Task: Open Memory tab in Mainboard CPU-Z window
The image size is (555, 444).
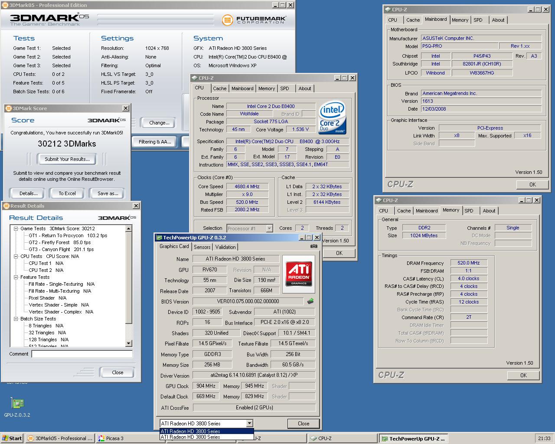Action: pyautogui.click(x=460, y=20)
